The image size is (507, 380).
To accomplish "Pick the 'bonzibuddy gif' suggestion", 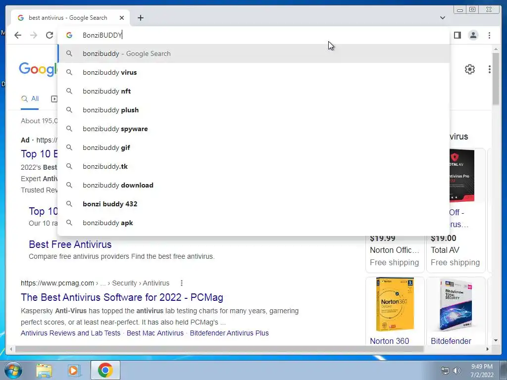I will (x=253, y=147).
